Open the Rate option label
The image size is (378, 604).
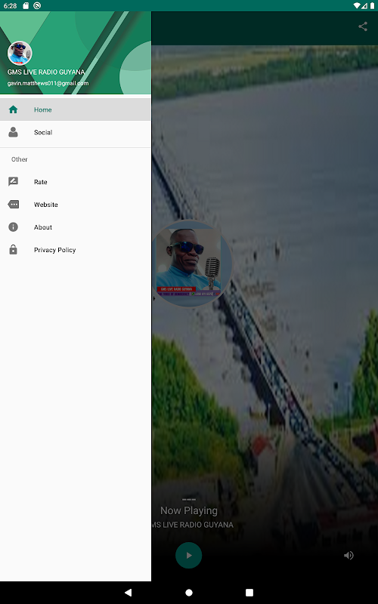point(41,182)
